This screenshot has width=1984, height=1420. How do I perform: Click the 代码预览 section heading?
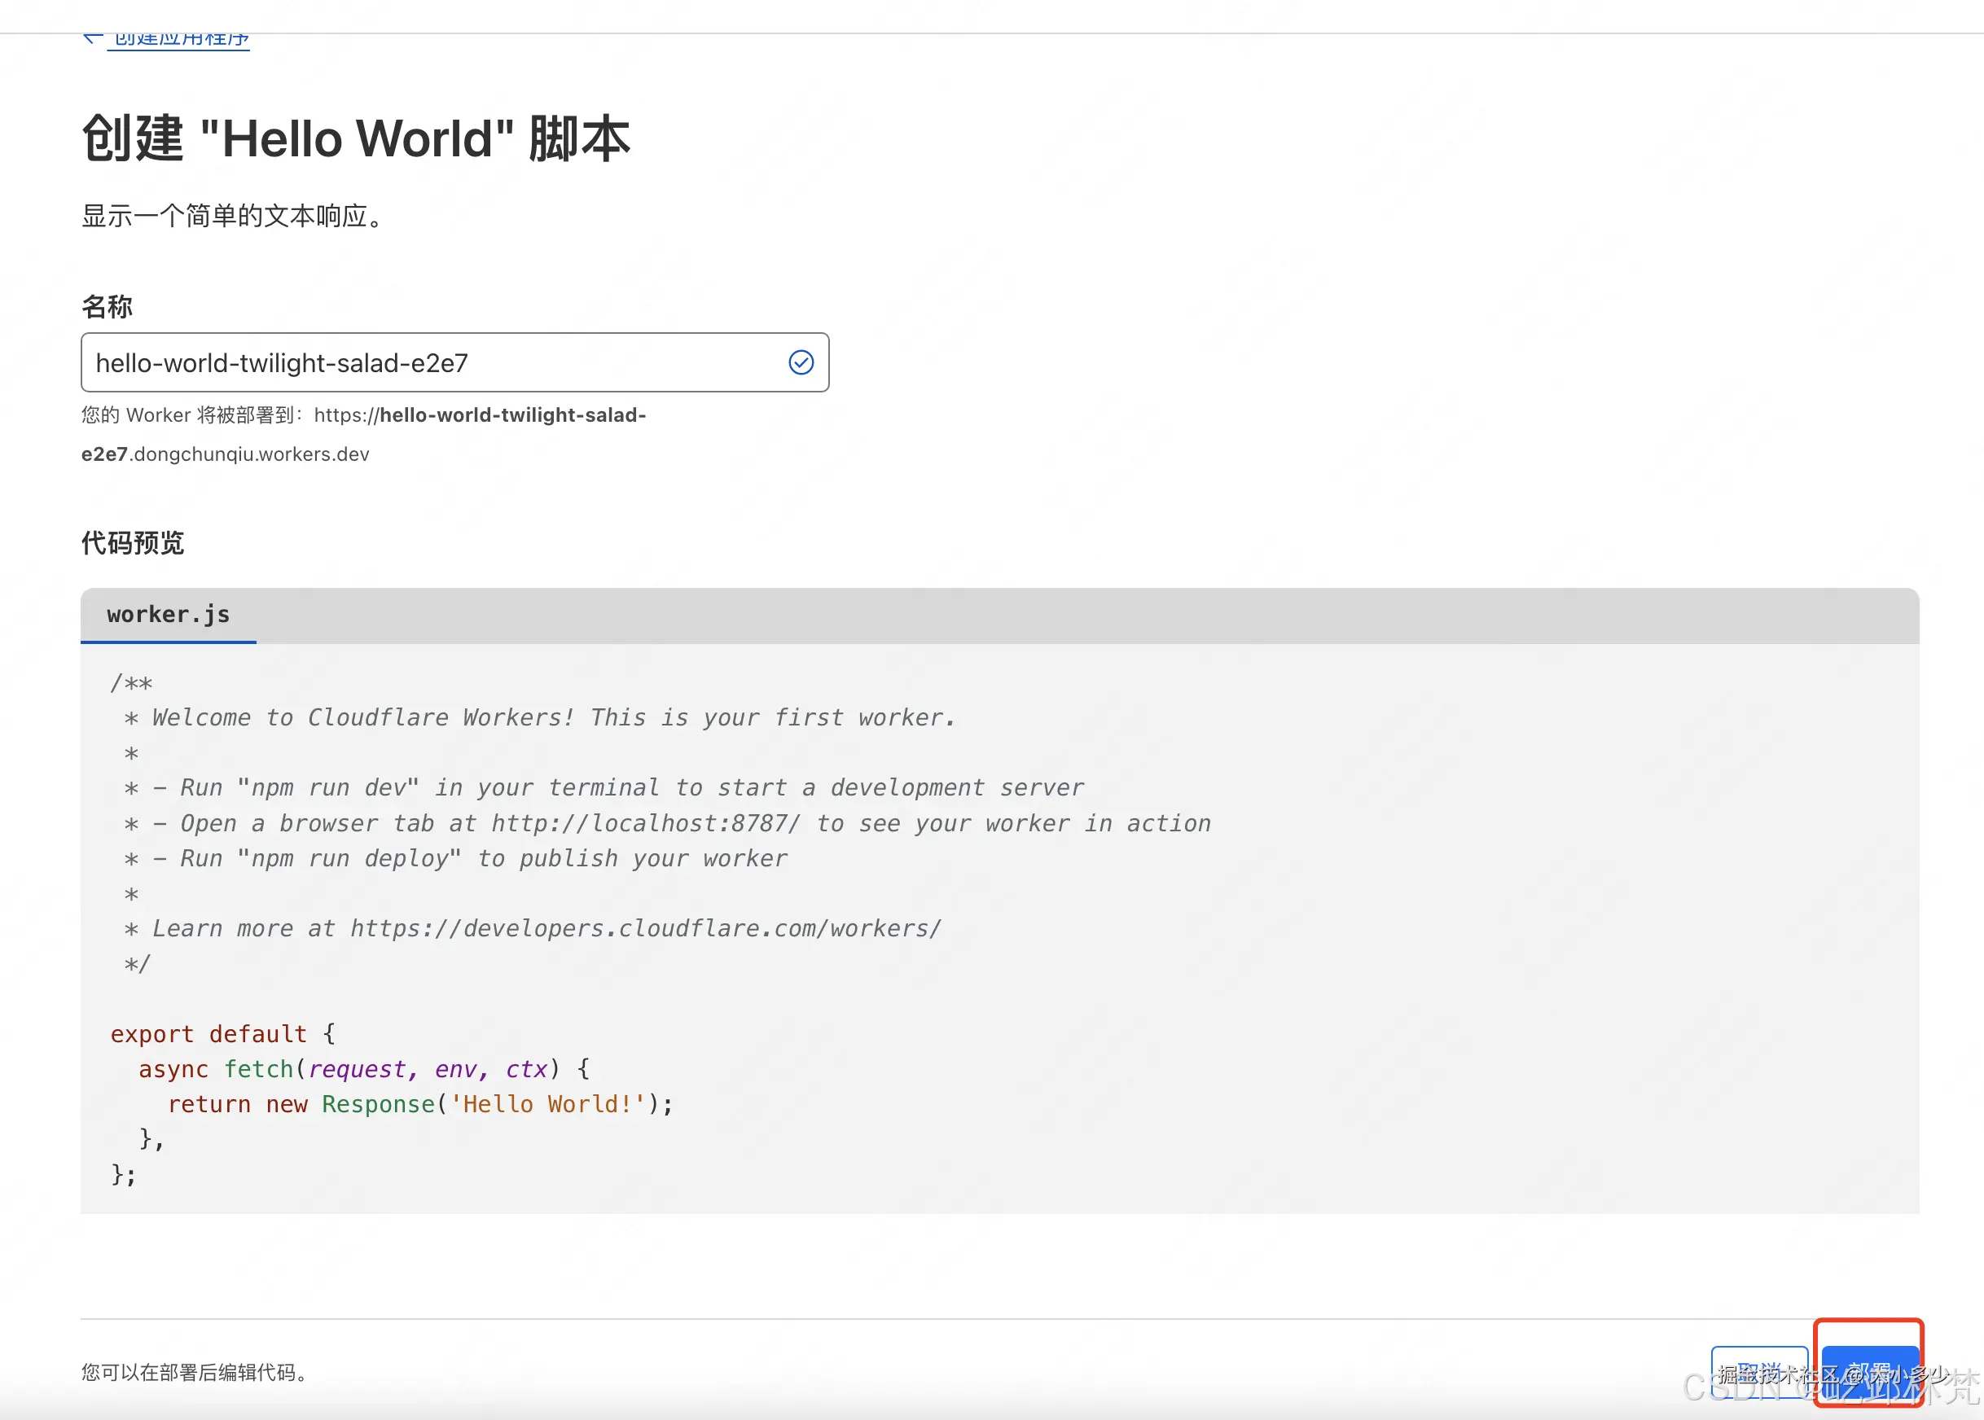tap(132, 543)
